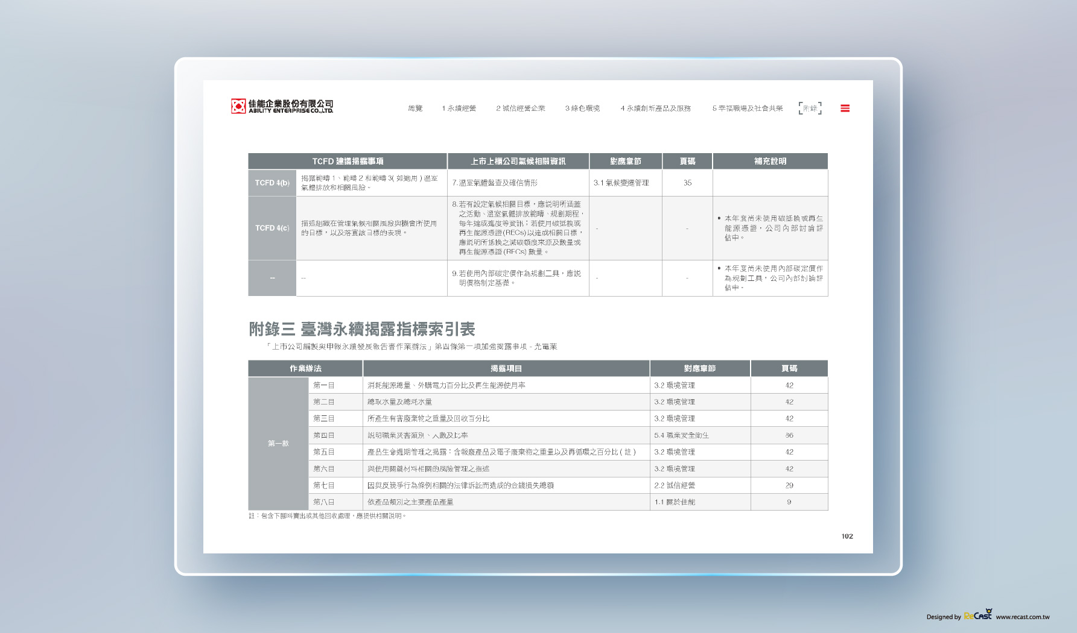This screenshot has height=633, width=1077.
Task: Click the 與使用關鍵材料相關 disclosure item
Action: click(506, 468)
